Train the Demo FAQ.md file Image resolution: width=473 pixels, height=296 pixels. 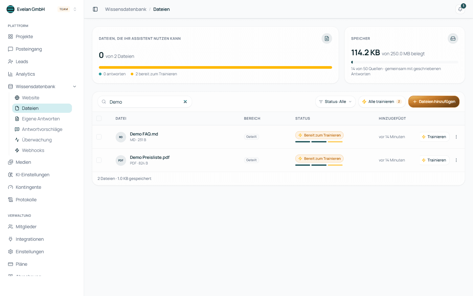click(434, 137)
